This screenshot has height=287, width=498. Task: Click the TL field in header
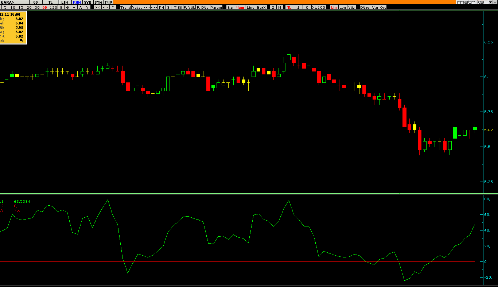(x=50, y=2)
